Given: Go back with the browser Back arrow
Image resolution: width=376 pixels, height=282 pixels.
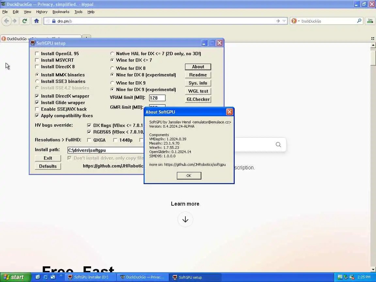Looking at the screenshot, I should (7, 21).
